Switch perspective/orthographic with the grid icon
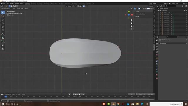The width and height of the screenshot is (188, 106). (132, 29)
